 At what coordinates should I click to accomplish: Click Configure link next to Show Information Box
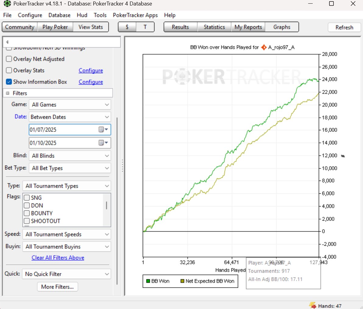click(x=91, y=82)
